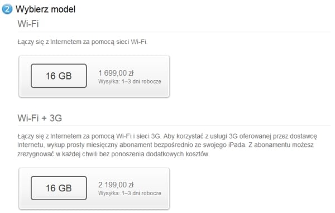Click description line starting 'Łączy się z Internetem za pomocą Wi-Fi i sieci 3G'

point(167,136)
